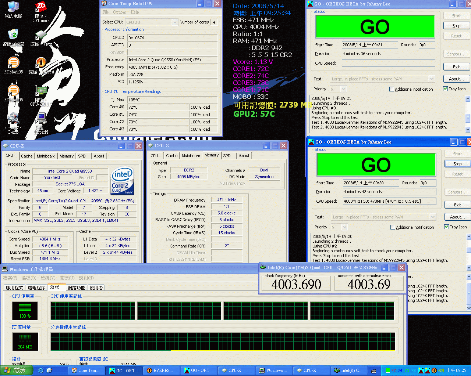Open the 3DMark05 desktop shortcut
471x376 pixels.
coord(13,65)
